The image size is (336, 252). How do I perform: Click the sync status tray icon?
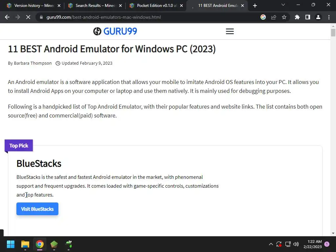click(x=279, y=244)
